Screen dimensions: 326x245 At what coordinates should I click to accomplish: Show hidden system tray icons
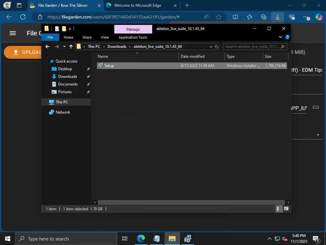269,239
